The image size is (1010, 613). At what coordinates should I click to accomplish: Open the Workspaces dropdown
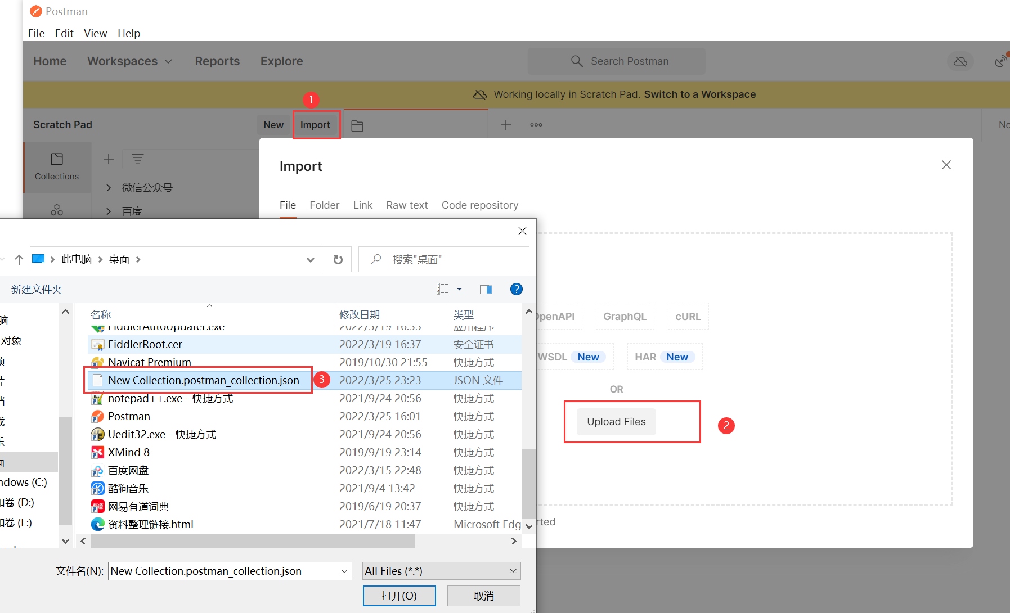[129, 61]
